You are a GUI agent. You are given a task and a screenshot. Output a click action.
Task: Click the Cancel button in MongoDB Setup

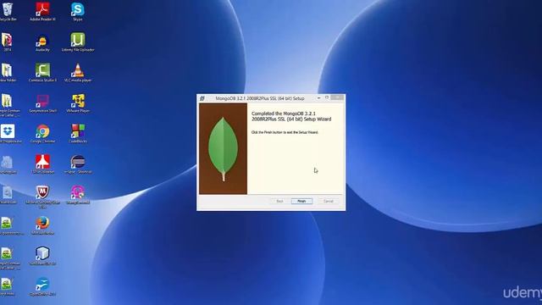click(328, 201)
